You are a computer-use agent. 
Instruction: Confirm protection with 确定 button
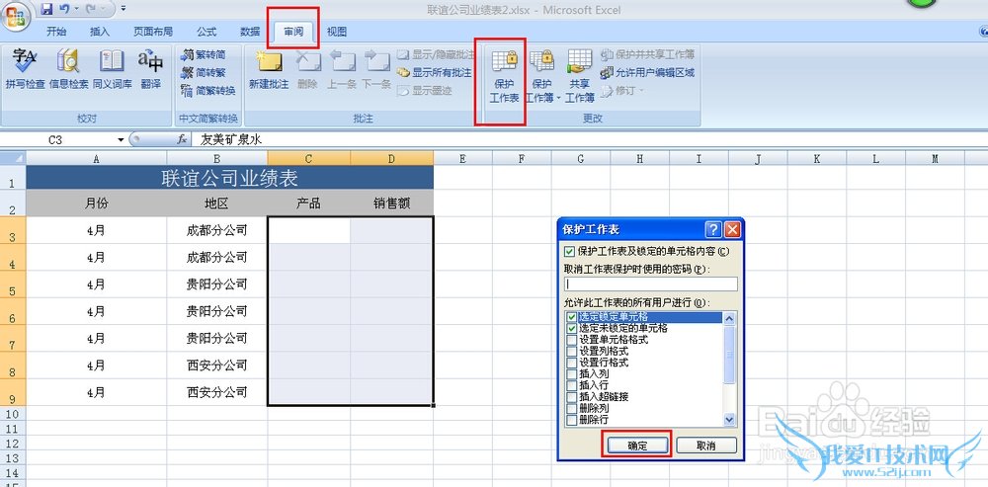point(637,446)
